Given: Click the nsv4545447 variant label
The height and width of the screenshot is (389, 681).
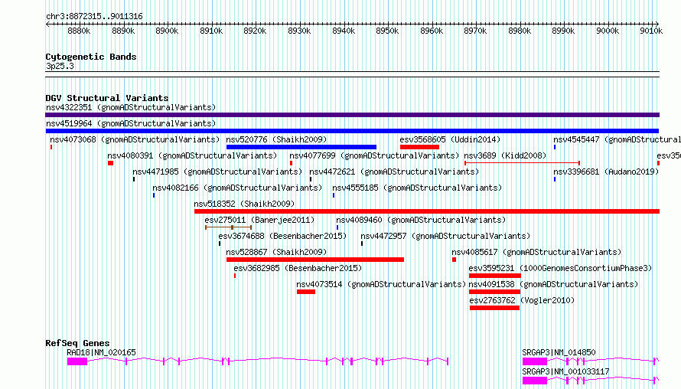Looking at the screenshot, I should click(x=617, y=139).
